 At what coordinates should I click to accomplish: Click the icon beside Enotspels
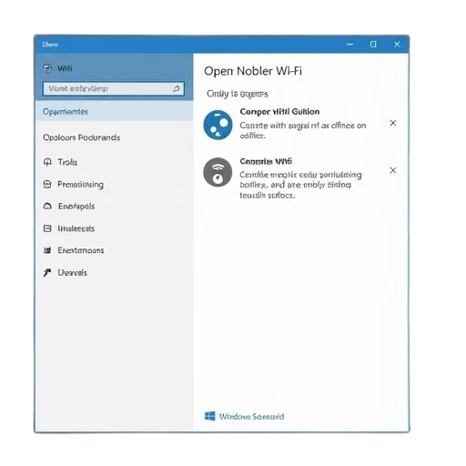pos(47,207)
